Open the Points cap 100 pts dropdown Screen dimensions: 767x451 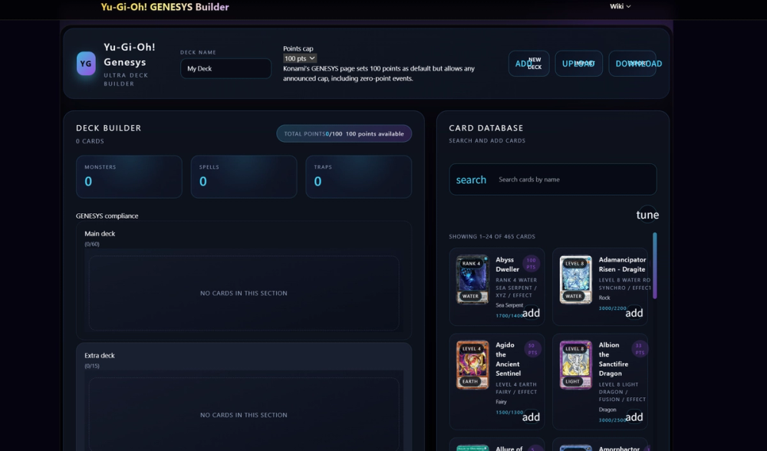(x=300, y=58)
